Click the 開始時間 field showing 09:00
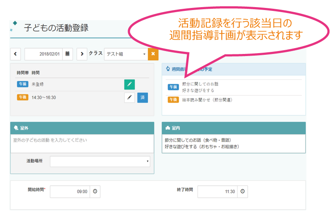Image resolution: width=335 pixels, height=220 pixels. click(70, 192)
